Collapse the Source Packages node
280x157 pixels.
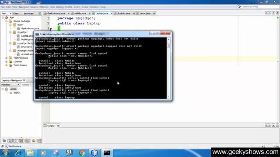[7, 21]
